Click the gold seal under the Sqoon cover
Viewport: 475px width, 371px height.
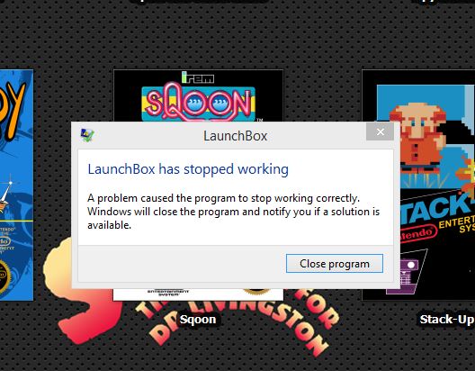tap(255, 292)
